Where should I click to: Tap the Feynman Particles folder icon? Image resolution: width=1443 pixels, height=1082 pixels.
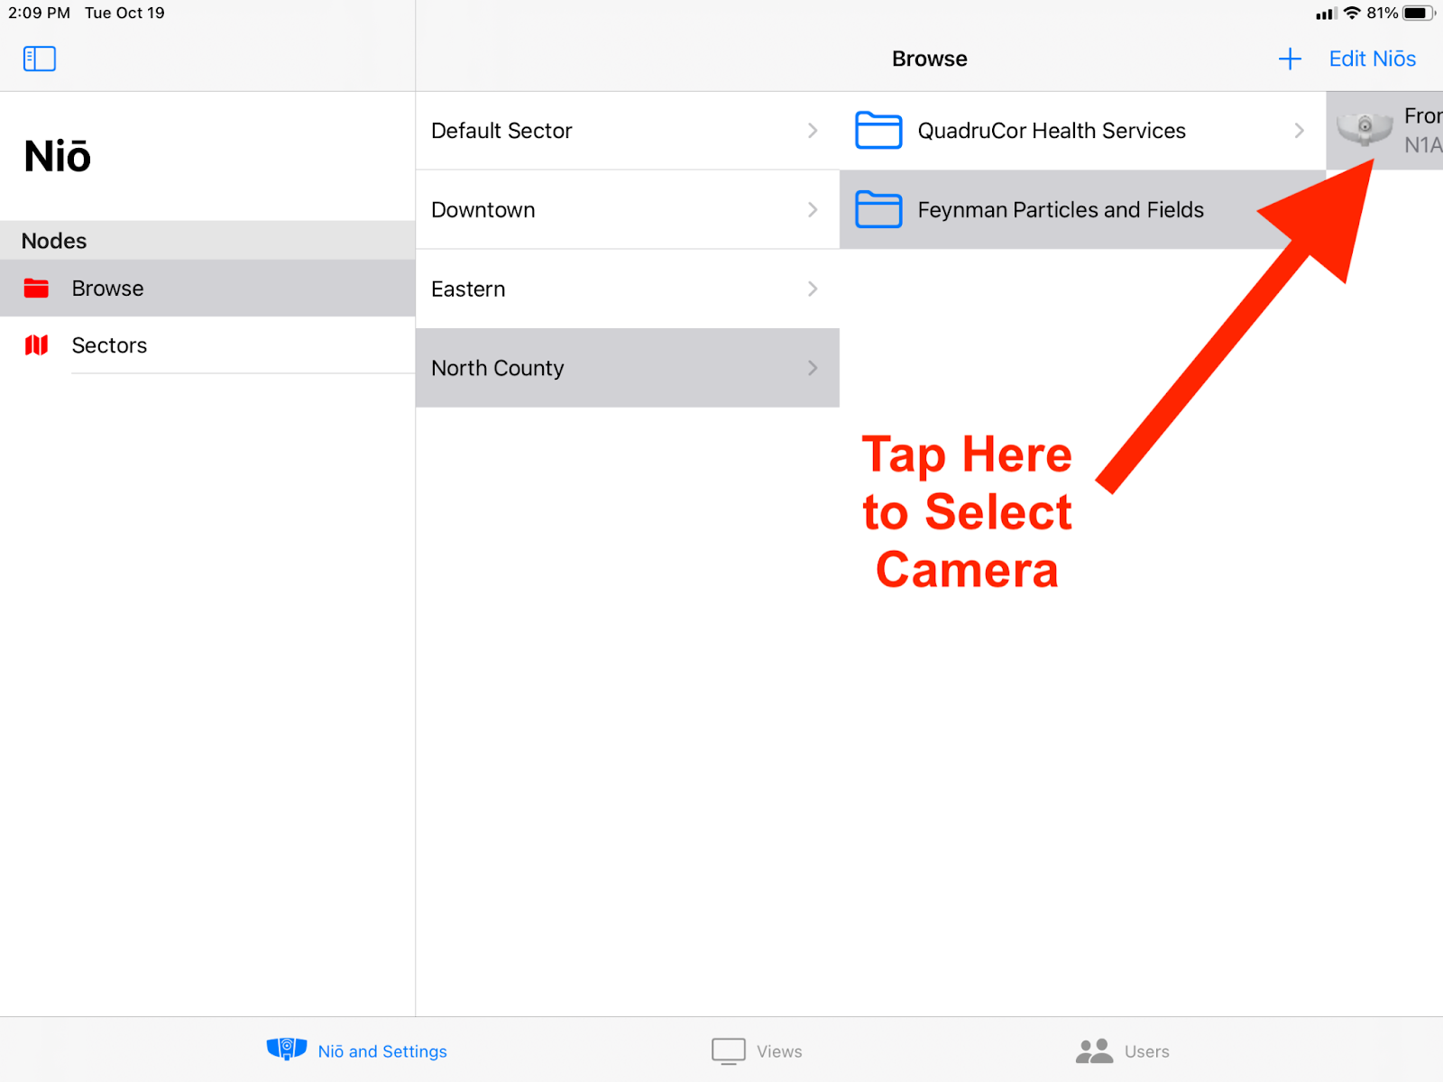(878, 210)
